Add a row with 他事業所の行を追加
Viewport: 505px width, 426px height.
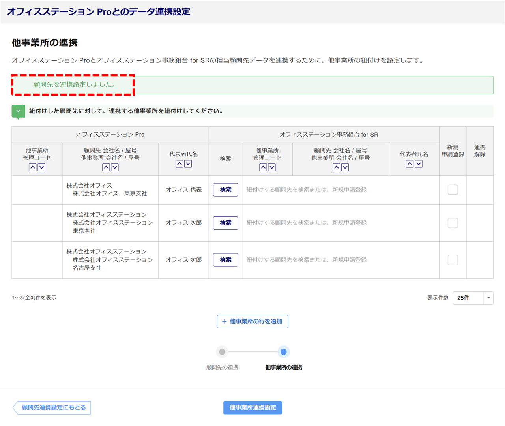click(x=252, y=321)
